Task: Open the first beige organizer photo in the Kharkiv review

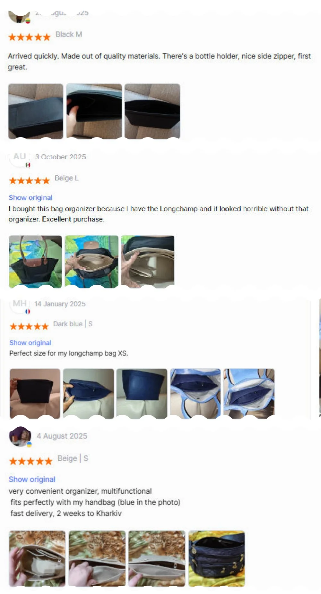Action: click(x=37, y=559)
